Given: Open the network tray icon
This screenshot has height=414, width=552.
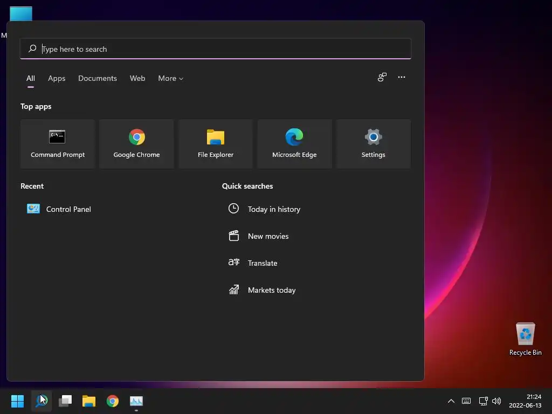Looking at the screenshot, I should (x=483, y=401).
